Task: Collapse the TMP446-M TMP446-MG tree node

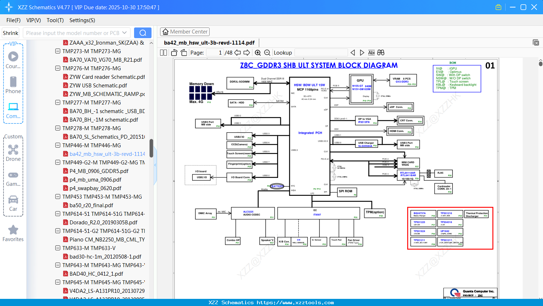Action: click(x=58, y=145)
